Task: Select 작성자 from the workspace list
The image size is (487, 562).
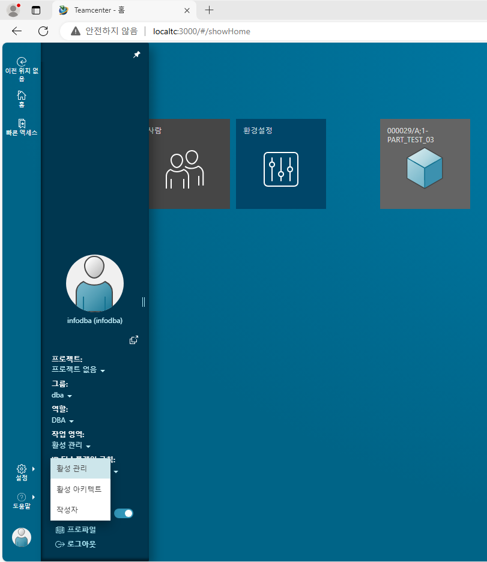Action: point(67,510)
